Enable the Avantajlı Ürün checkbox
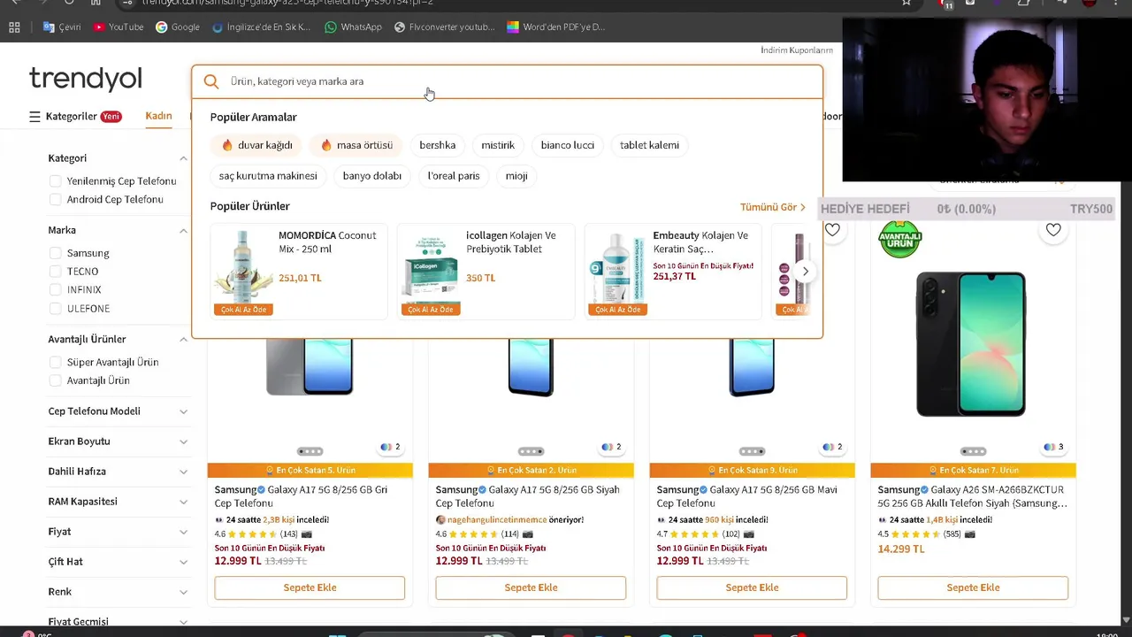 tap(56, 380)
